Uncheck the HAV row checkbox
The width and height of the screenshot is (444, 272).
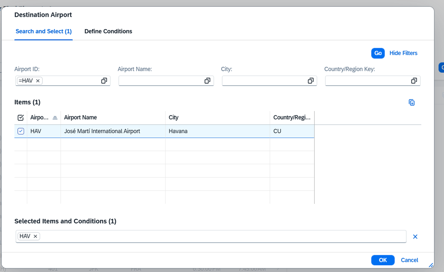tap(20, 131)
